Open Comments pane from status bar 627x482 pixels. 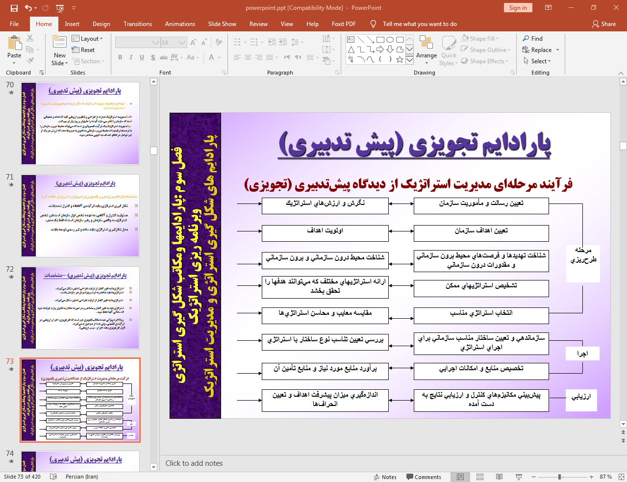point(424,477)
